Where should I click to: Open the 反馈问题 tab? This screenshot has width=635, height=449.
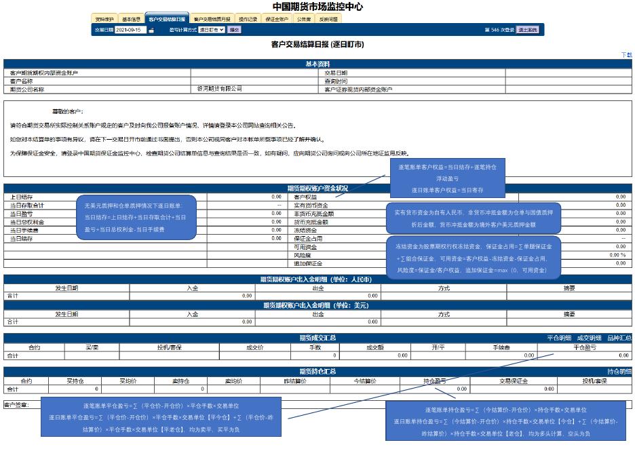pos(328,19)
